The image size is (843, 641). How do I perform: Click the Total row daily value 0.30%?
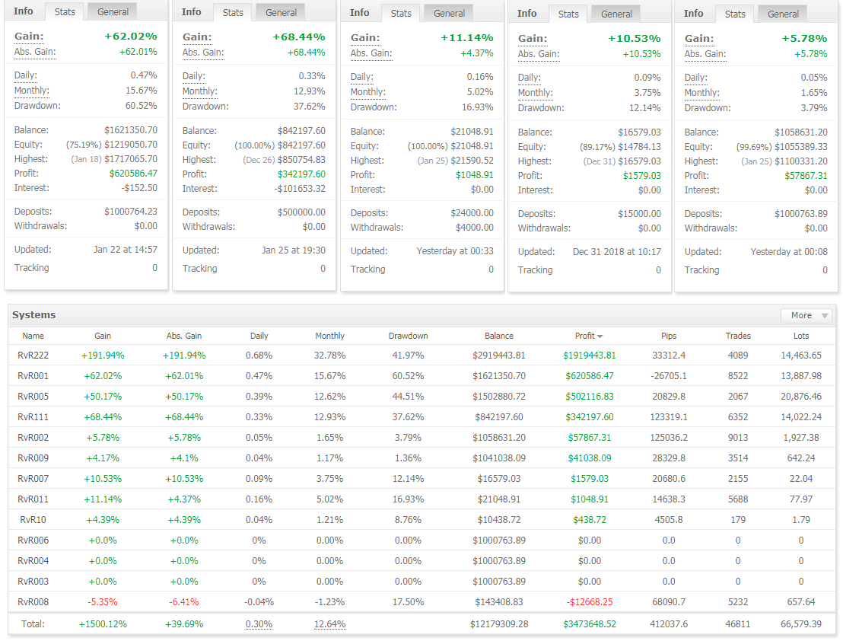(x=259, y=624)
